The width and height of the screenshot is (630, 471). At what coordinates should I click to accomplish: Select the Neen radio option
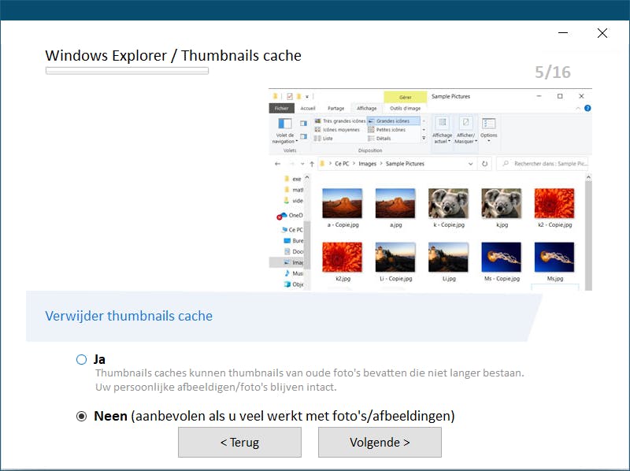(x=82, y=417)
